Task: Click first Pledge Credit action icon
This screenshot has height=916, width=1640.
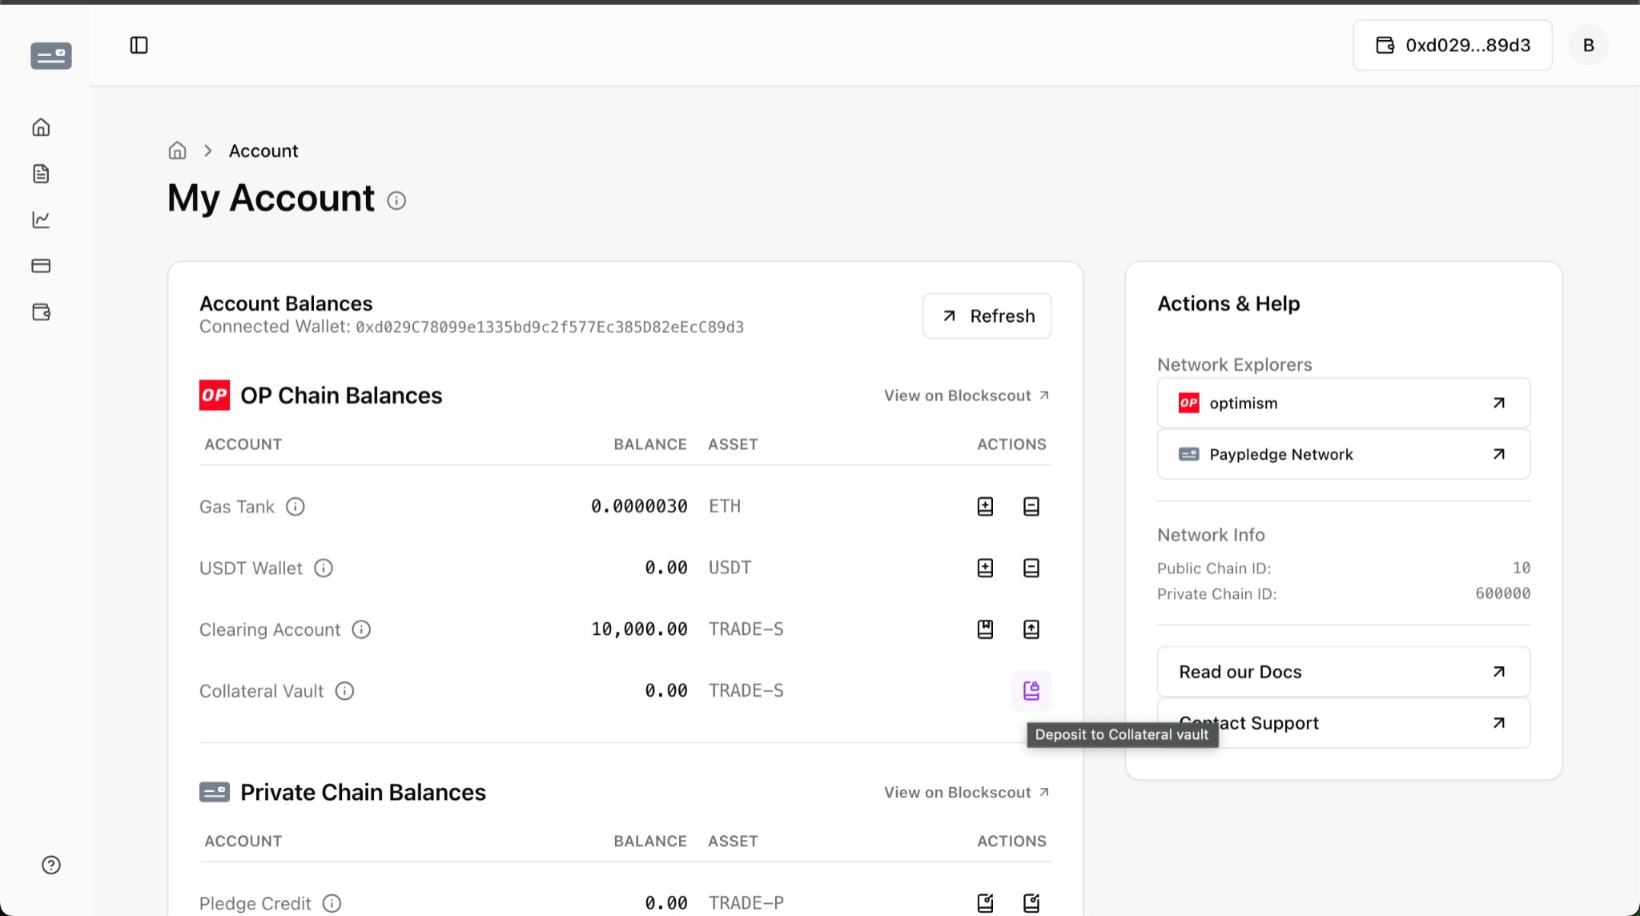Action: tap(985, 903)
